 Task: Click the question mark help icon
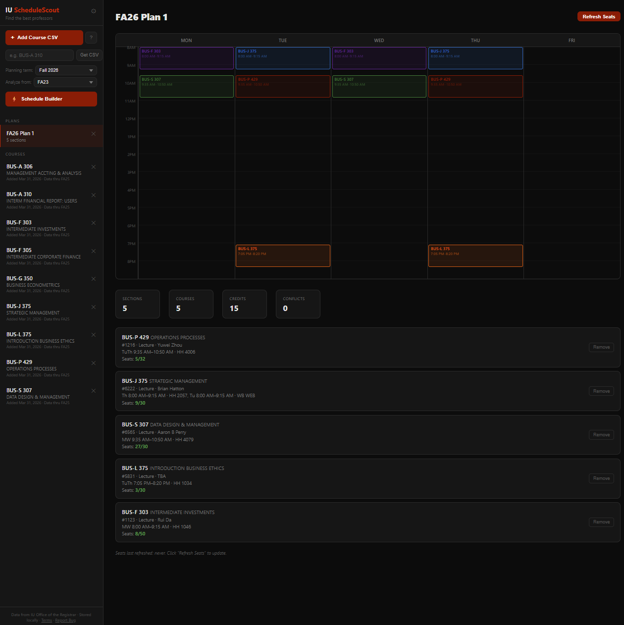pos(91,38)
